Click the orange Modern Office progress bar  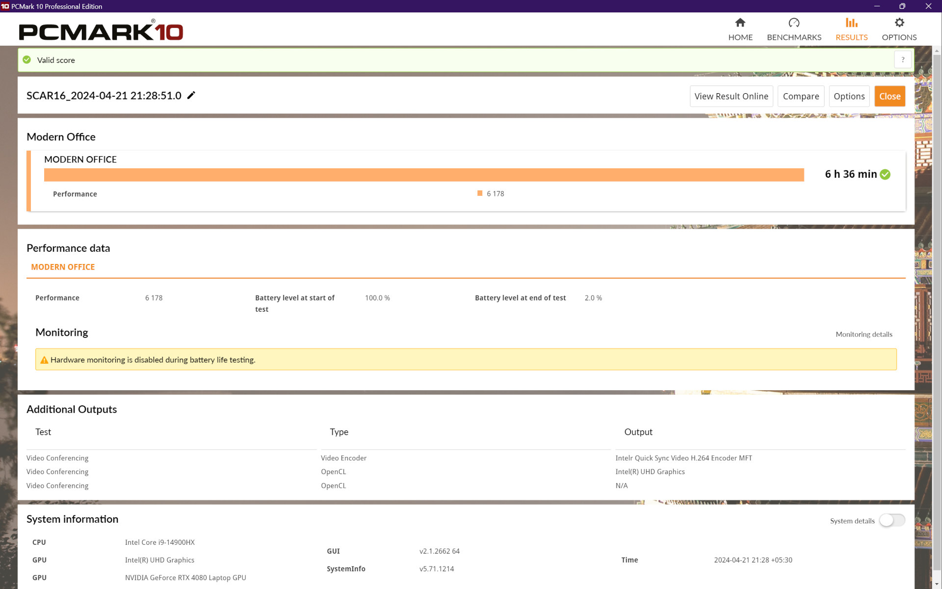click(x=424, y=175)
